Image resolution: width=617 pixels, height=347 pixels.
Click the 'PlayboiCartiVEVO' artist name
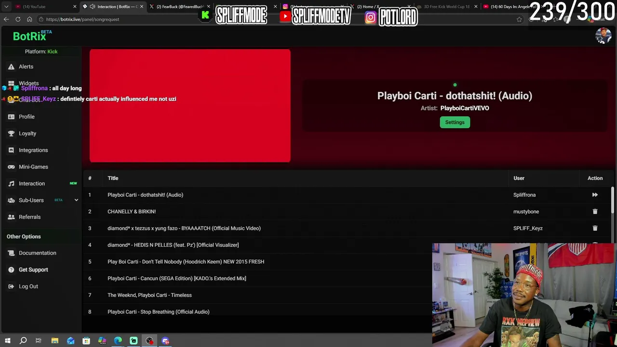465,108
